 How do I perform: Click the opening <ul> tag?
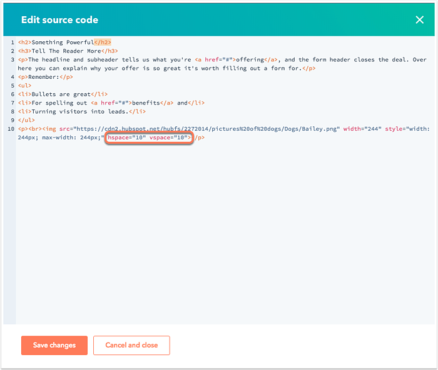click(x=24, y=86)
